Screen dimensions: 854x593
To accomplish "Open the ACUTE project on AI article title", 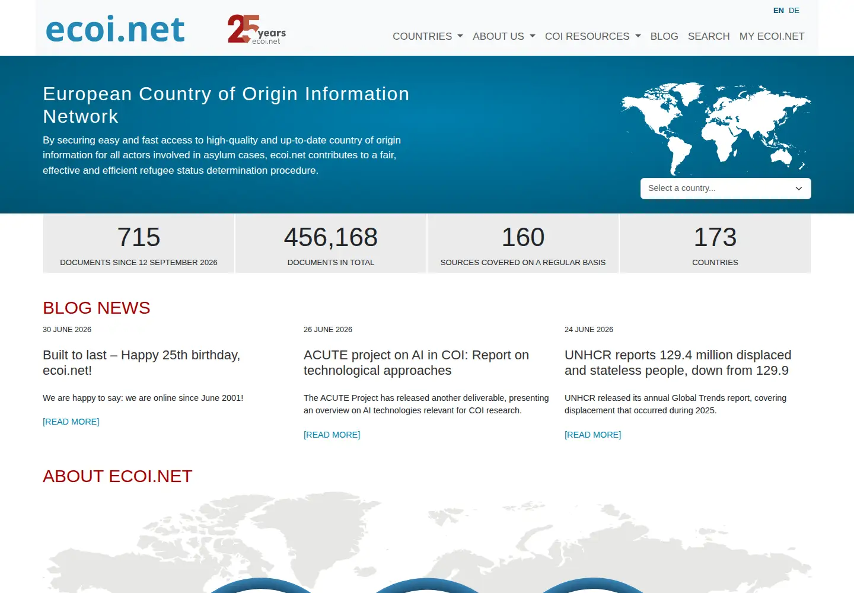I will (x=416, y=363).
